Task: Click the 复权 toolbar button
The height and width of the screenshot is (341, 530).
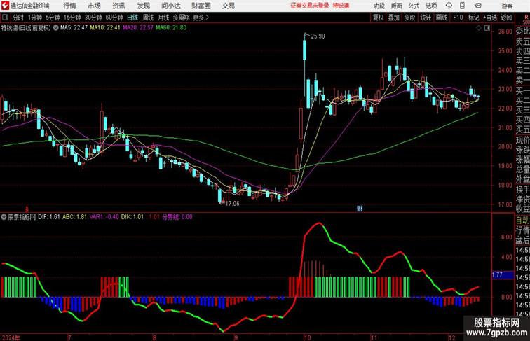Action: click(x=378, y=18)
